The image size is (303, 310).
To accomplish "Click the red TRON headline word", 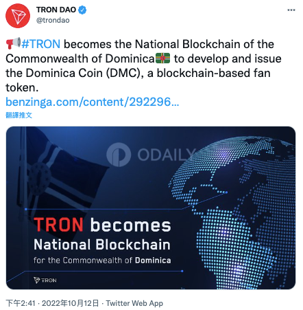I will tap(58, 225).
